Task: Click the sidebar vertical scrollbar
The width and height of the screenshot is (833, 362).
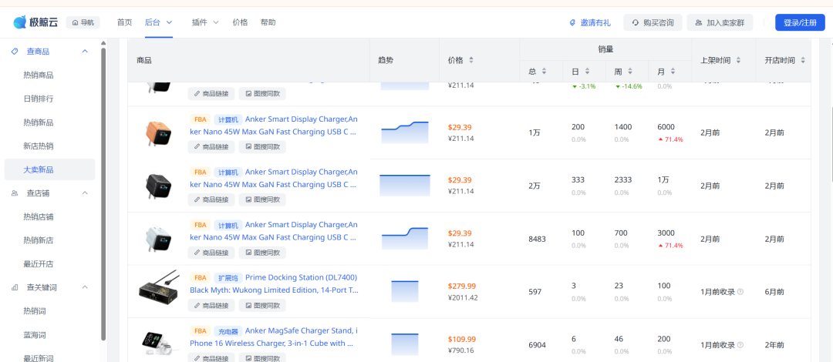Action: tap(103, 194)
